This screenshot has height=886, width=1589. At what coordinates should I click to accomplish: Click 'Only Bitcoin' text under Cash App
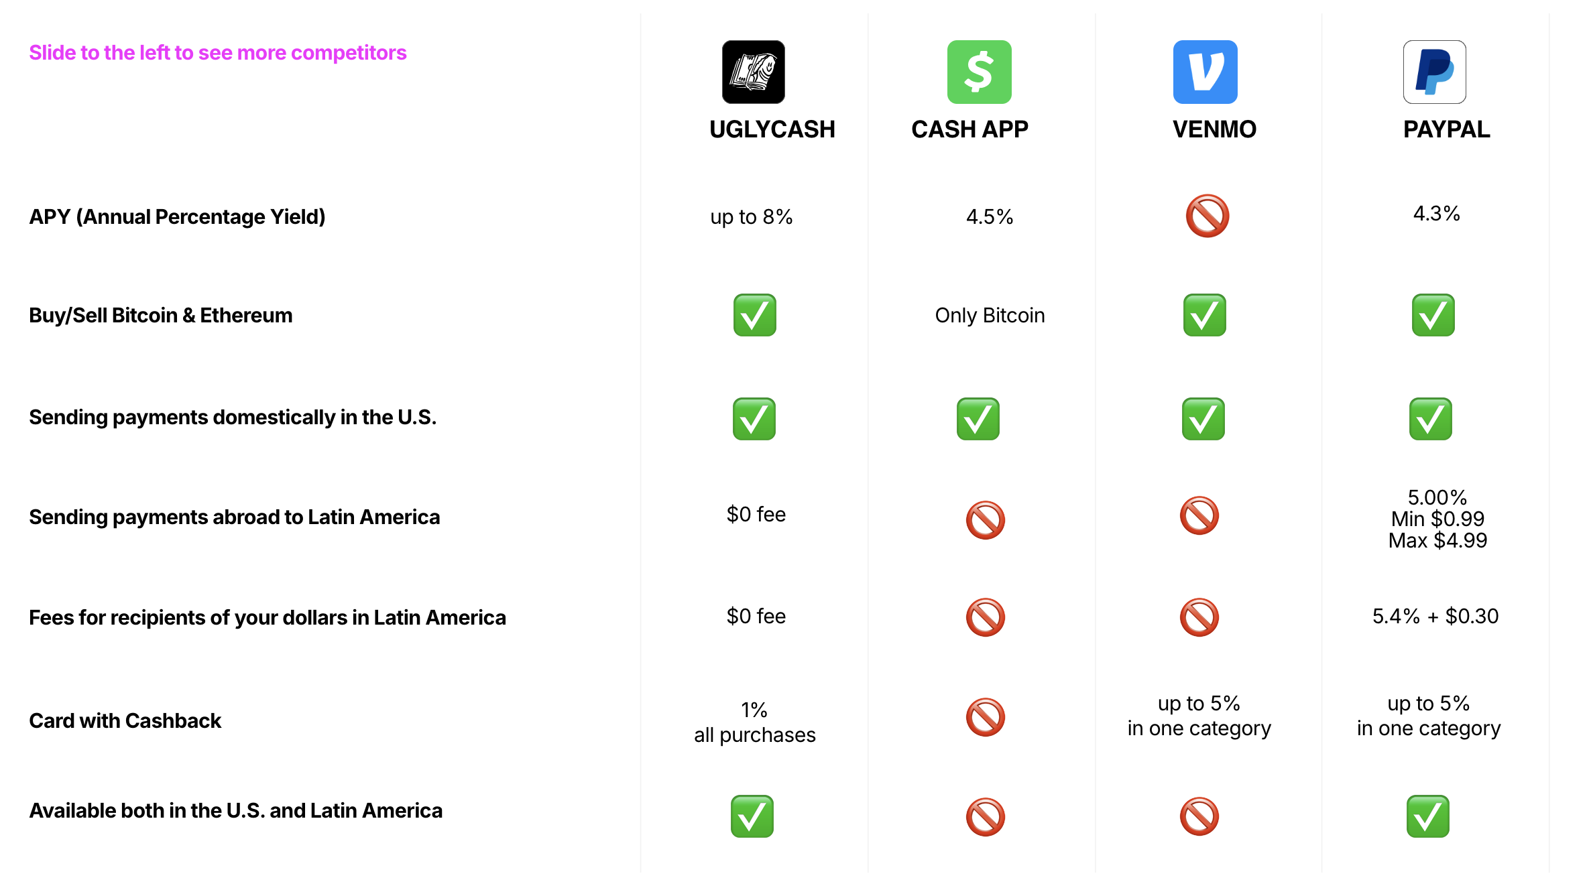[x=990, y=315]
